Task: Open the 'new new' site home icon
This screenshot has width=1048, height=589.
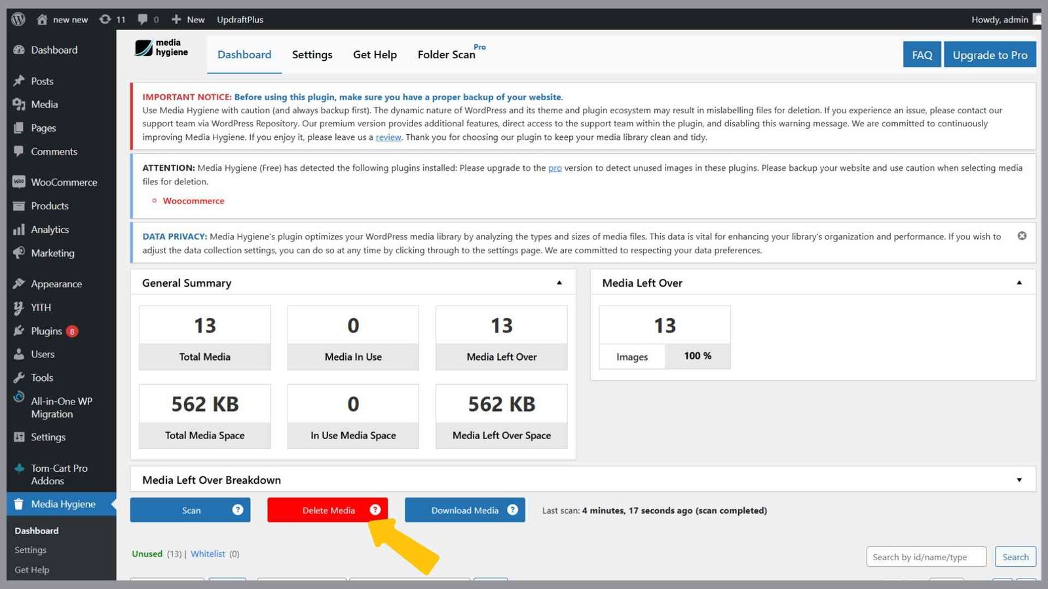Action: point(42,19)
